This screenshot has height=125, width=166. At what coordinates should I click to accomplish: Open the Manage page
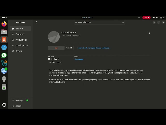(20, 100)
